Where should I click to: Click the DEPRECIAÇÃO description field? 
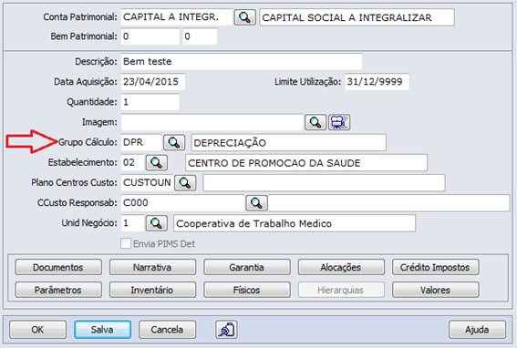click(x=288, y=143)
